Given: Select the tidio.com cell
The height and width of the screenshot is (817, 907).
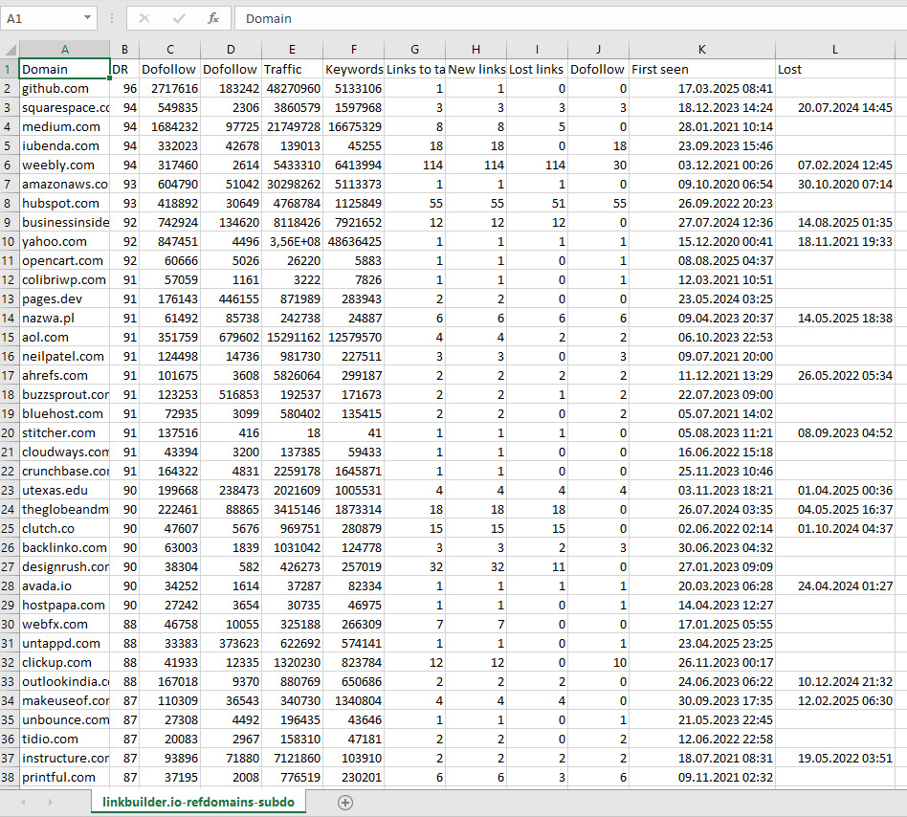Looking at the screenshot, I should [x=65, y=739].
